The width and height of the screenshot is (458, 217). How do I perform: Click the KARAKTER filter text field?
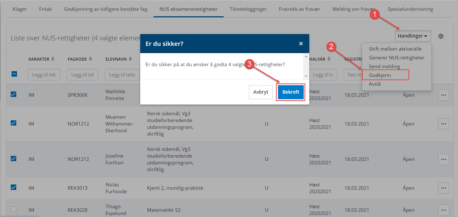click(x=44, y=75)
